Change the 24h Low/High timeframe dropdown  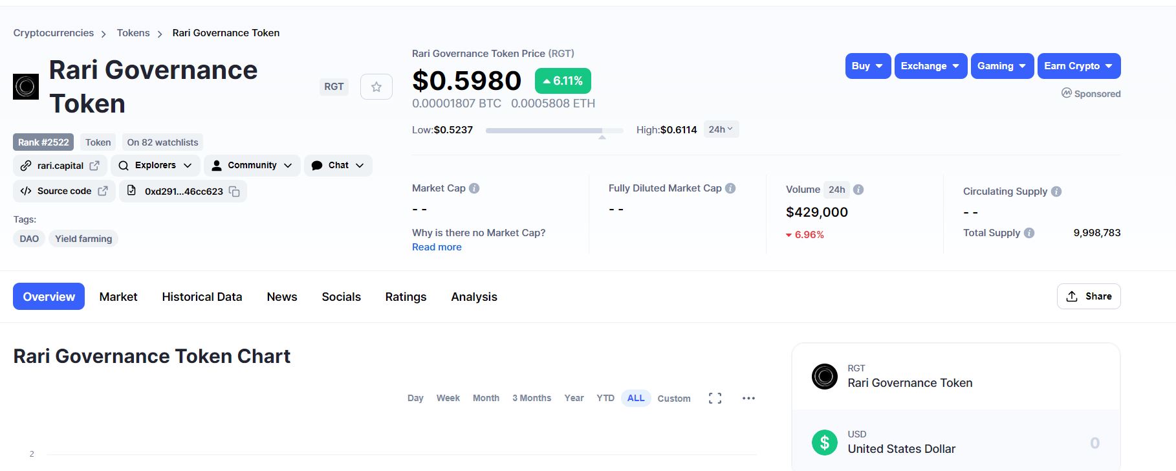click(721, 129)
